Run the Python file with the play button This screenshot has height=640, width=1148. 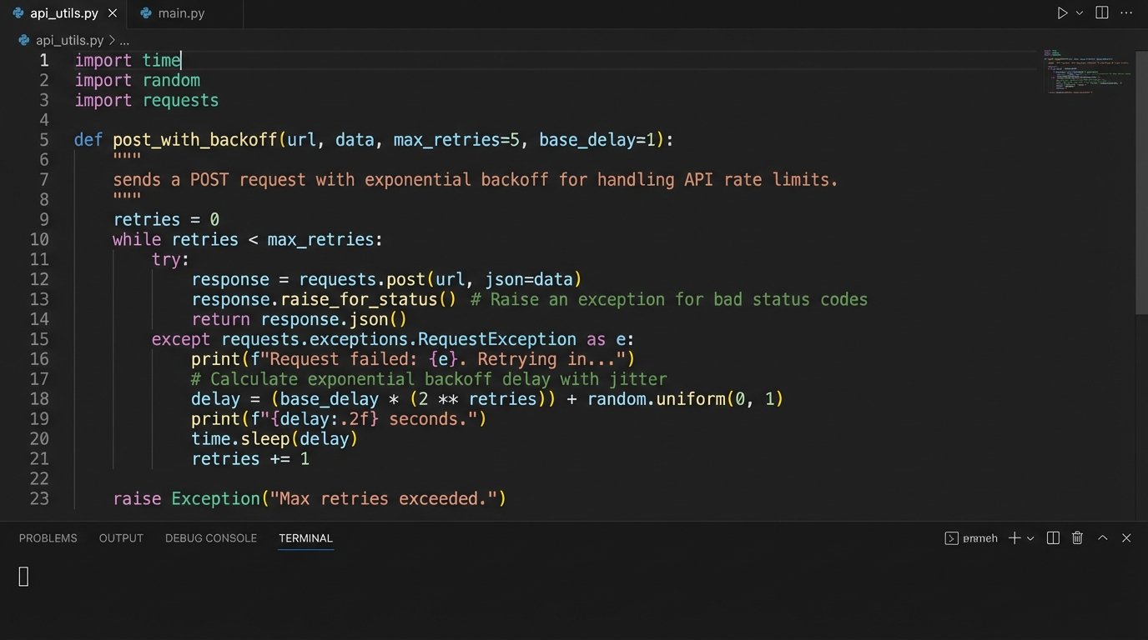click(1062, 13)
